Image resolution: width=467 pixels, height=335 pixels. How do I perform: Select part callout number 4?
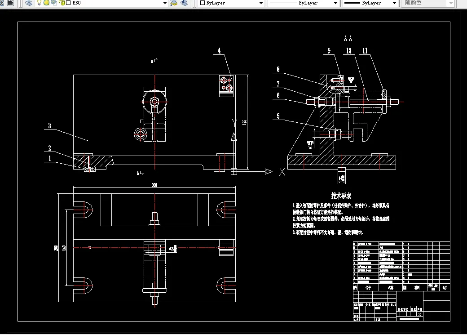click(x=219, y=51)
